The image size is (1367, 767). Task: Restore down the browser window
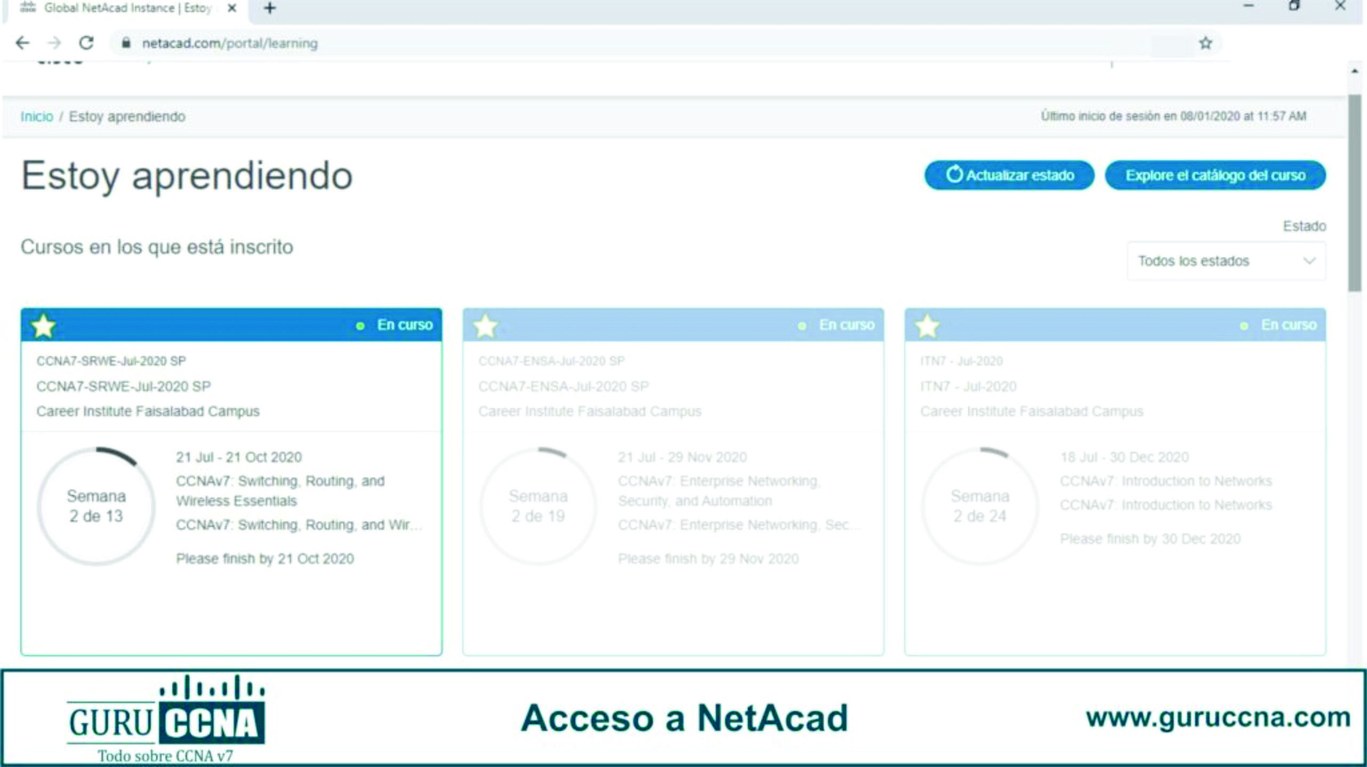1294,6
